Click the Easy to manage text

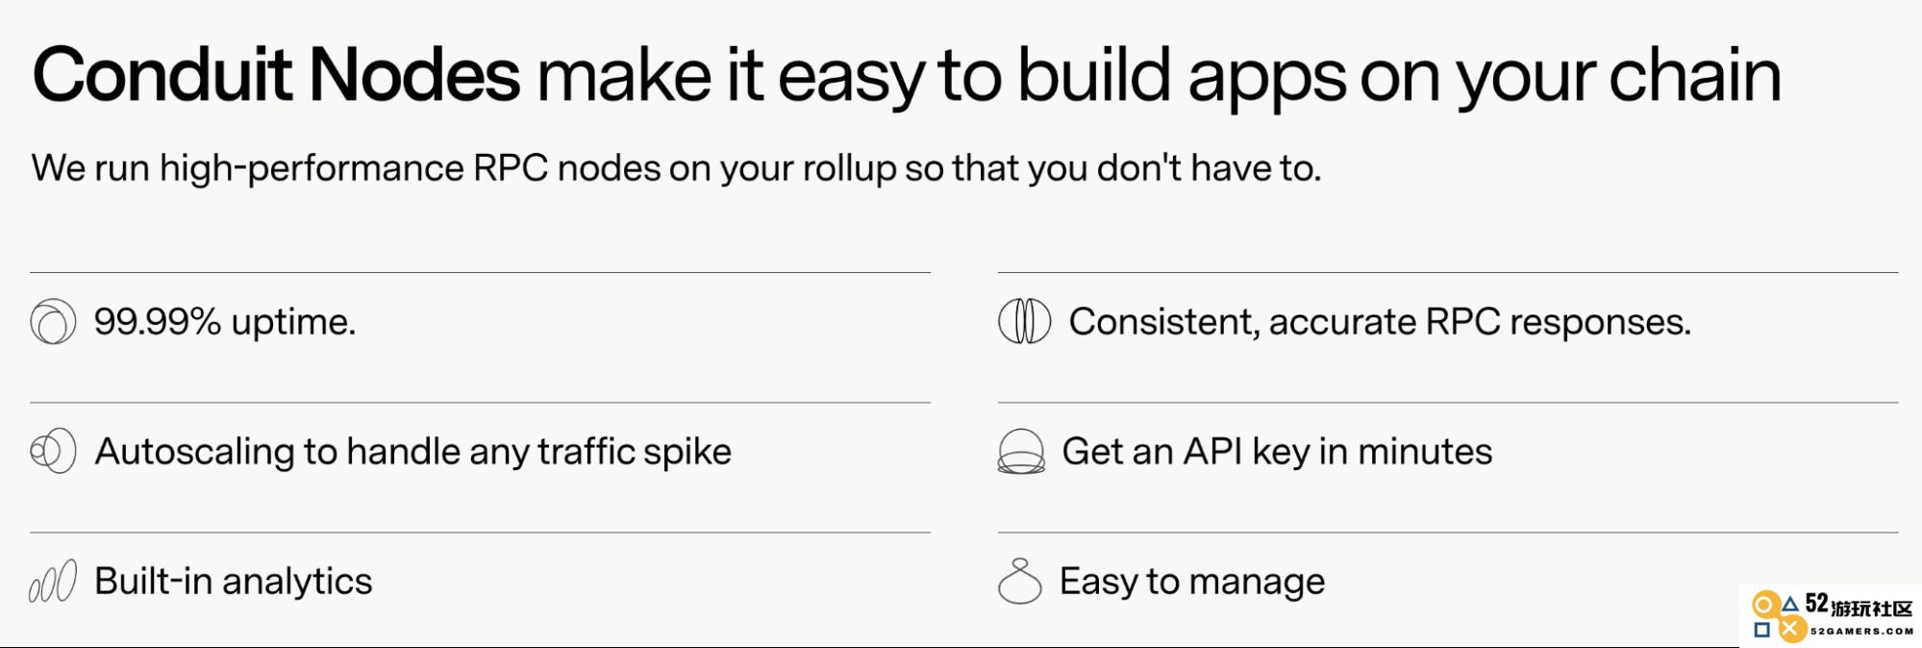pos(1192,582)
